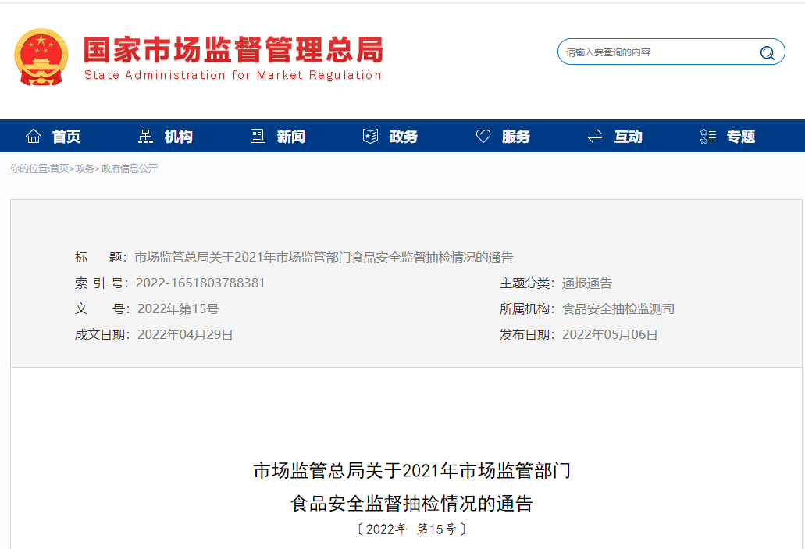Click the list icon beside 专题
Image resolution: width=805 pixels, height=549 pixels.
pyautogui.click(x=707, y=137)
